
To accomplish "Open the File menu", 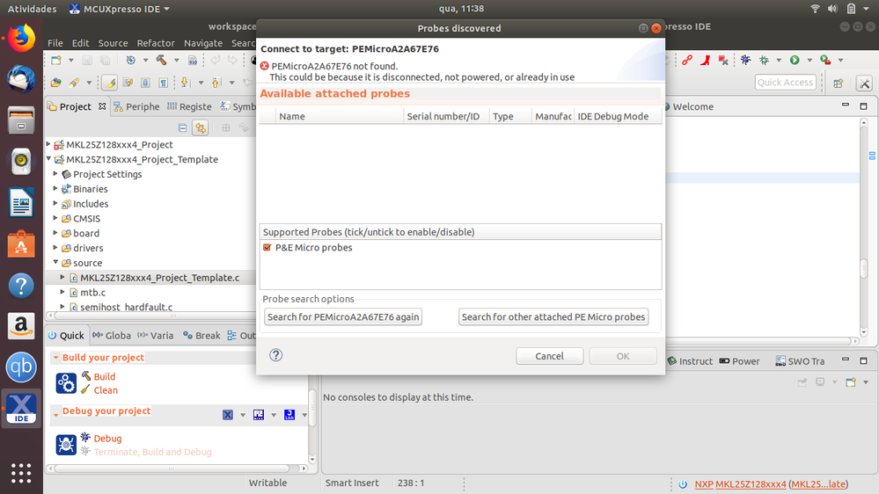I will [x=55, y=43].
